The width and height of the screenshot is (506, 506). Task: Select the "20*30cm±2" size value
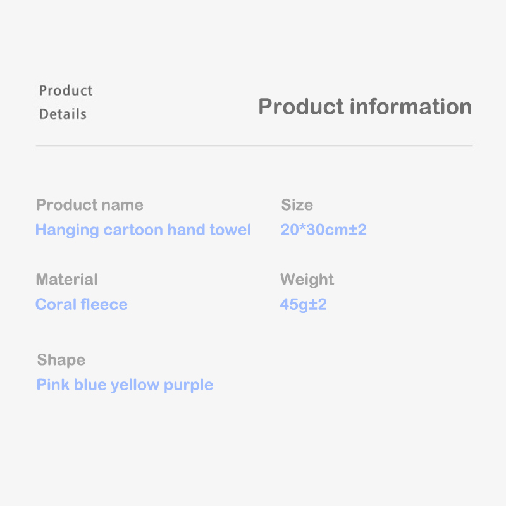323,230
